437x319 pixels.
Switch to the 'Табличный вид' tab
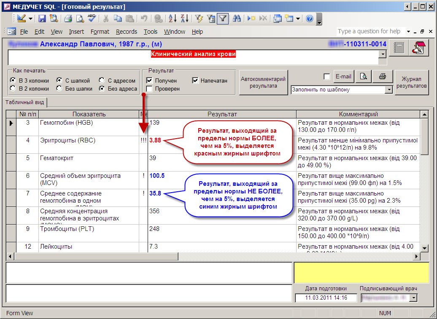tap(24, 102)
